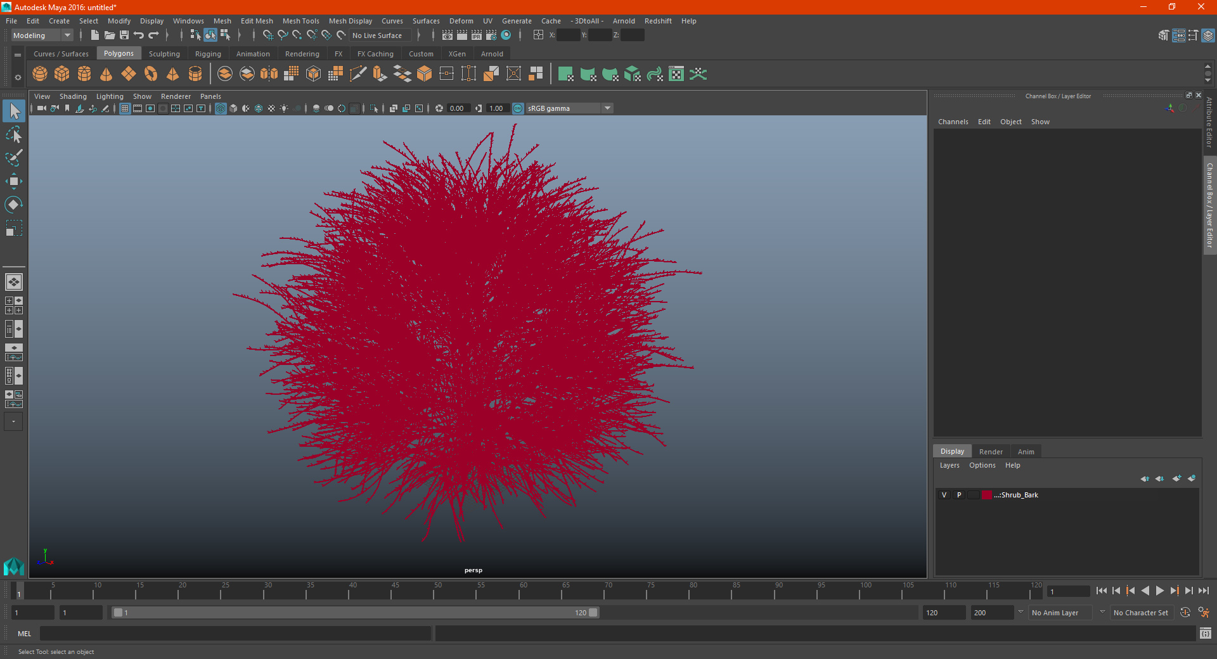This screenshot has width=1217, height=659.
Task: Click the Layers menu in Layer Editor
Action: 950,465
